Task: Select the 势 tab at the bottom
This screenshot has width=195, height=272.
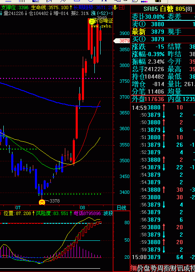Action: coord(153,268)
